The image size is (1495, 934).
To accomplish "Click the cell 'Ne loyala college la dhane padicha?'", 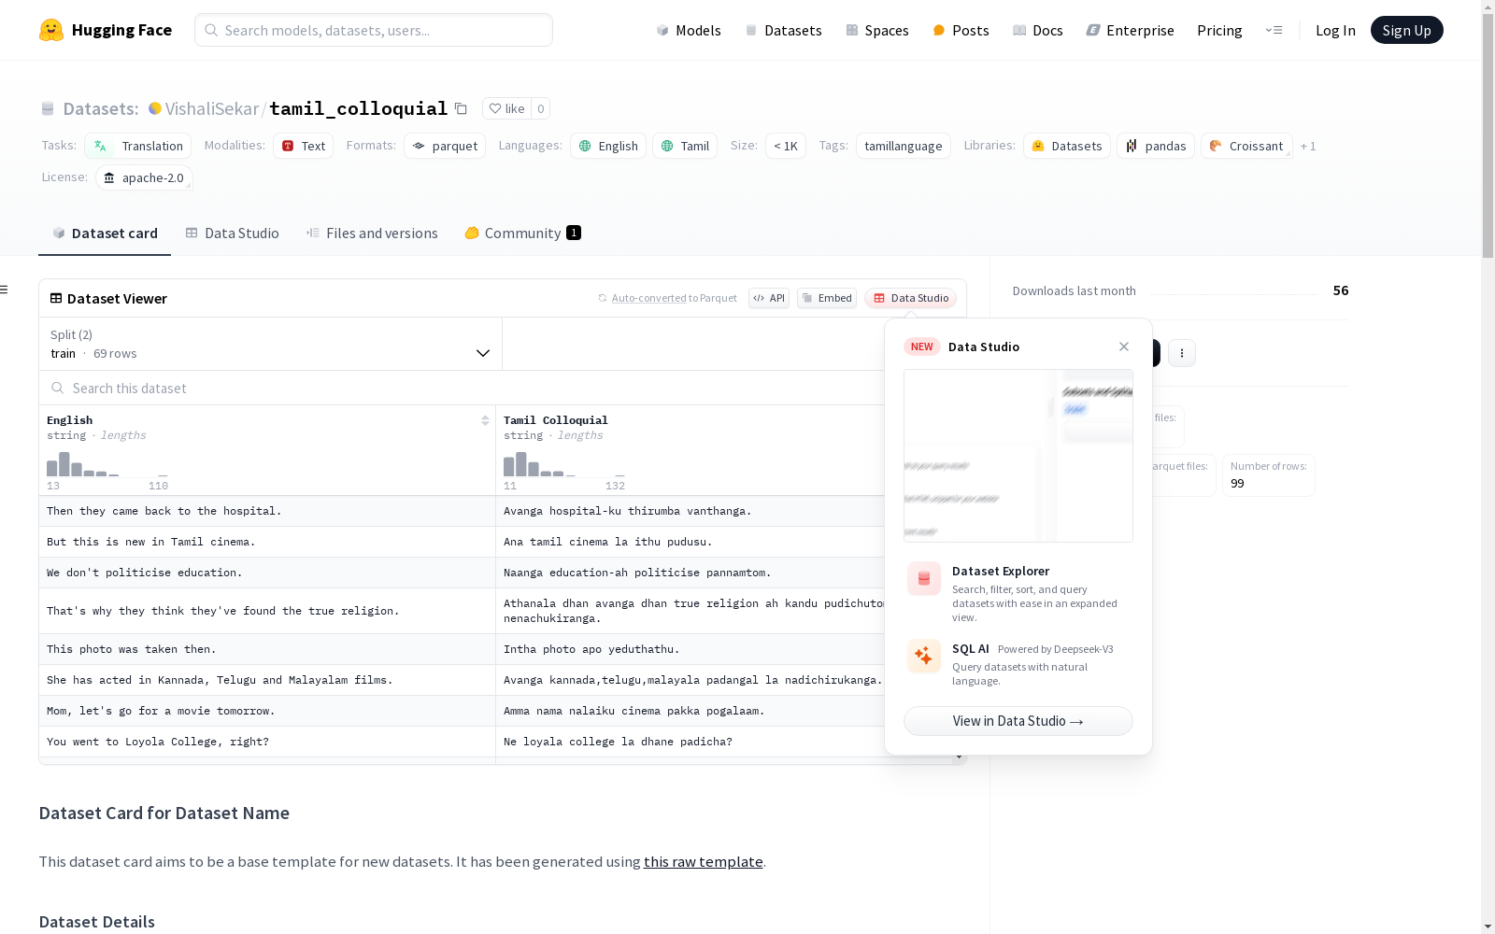I will (690, 742).
